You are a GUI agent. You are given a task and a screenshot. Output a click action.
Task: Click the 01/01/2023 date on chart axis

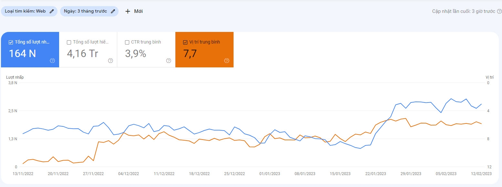pyautogui.click(x=270, y=173)
